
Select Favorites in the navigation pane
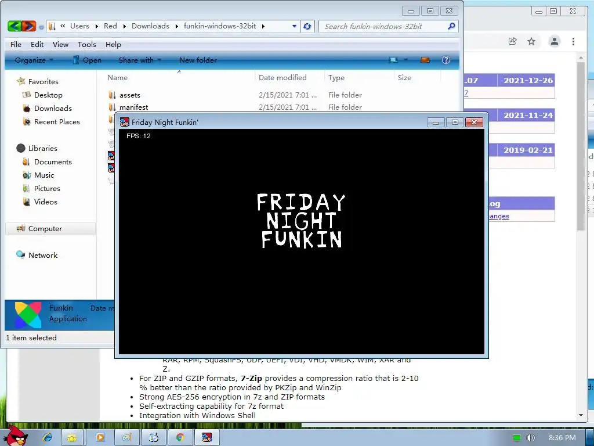(x=43, y=81)
